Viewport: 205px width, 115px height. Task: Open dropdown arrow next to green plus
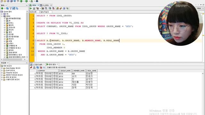5,9
